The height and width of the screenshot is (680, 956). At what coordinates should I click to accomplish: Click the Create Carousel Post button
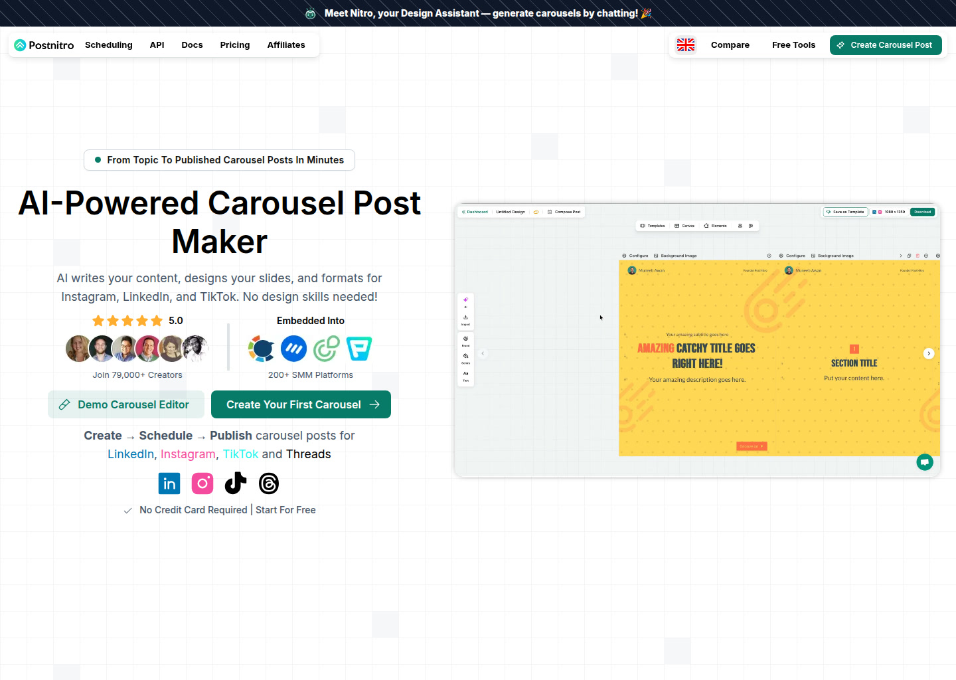coord(886,45)
